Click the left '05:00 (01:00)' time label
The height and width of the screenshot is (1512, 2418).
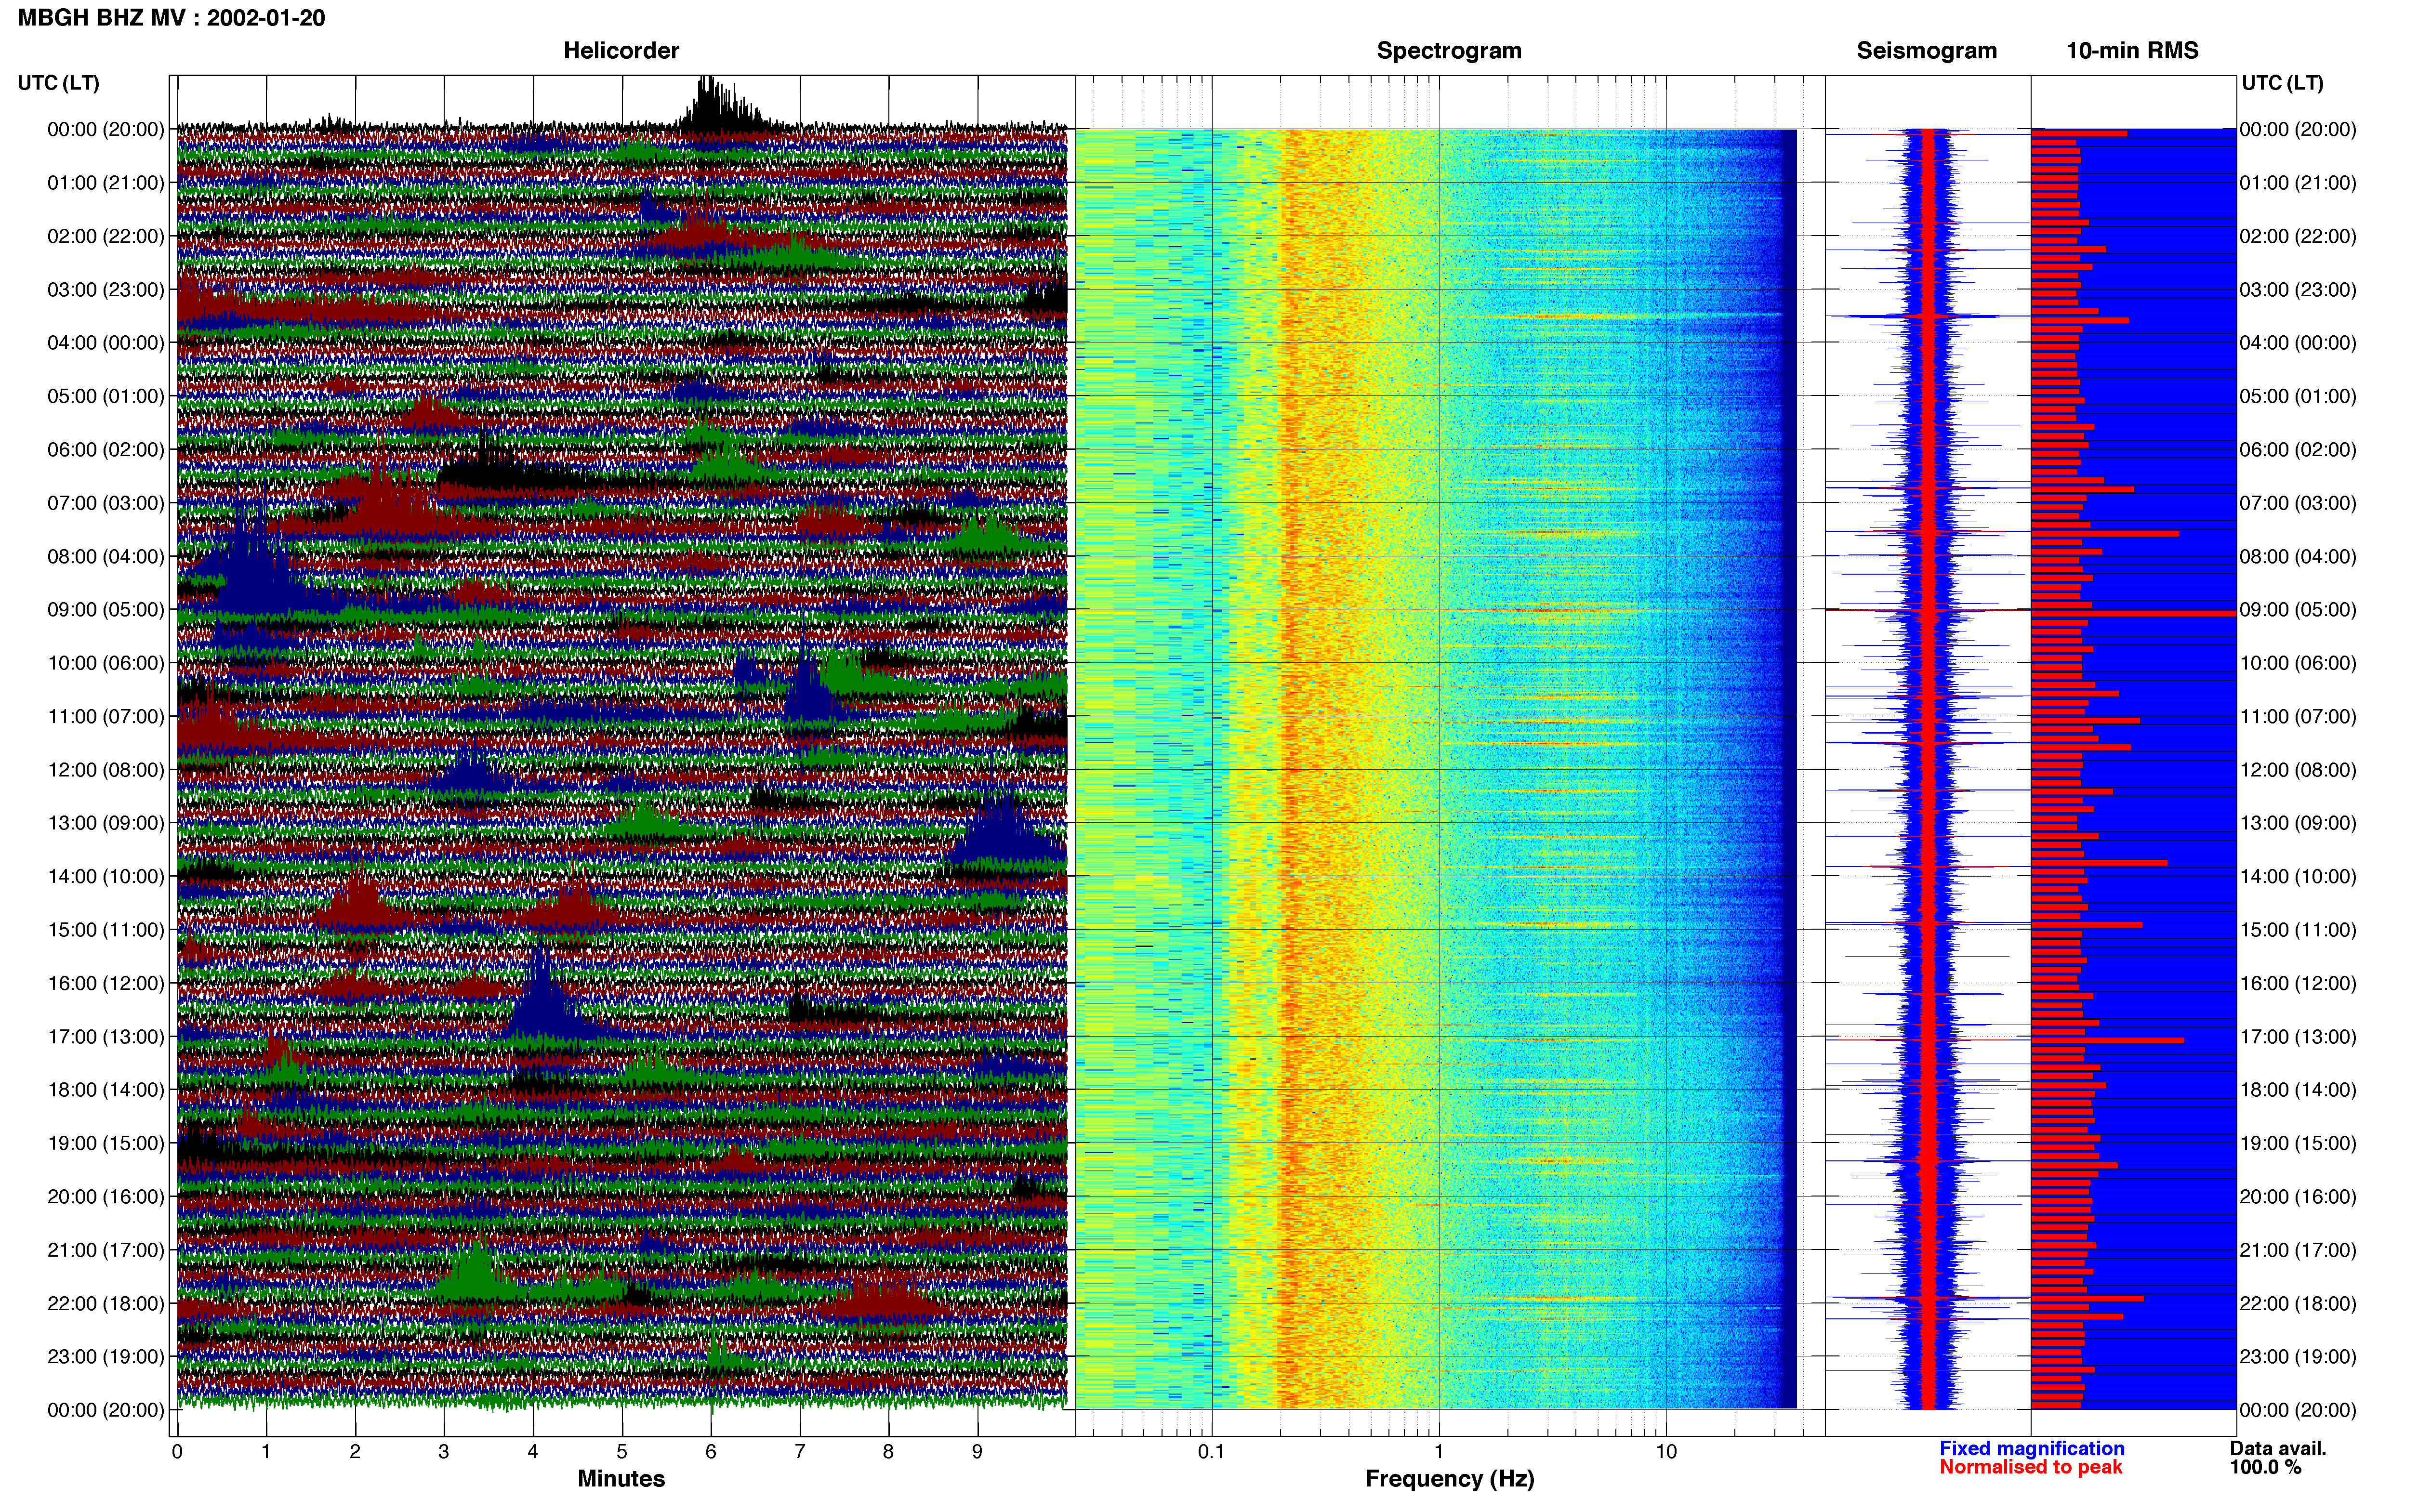click(x=106, y=396)
